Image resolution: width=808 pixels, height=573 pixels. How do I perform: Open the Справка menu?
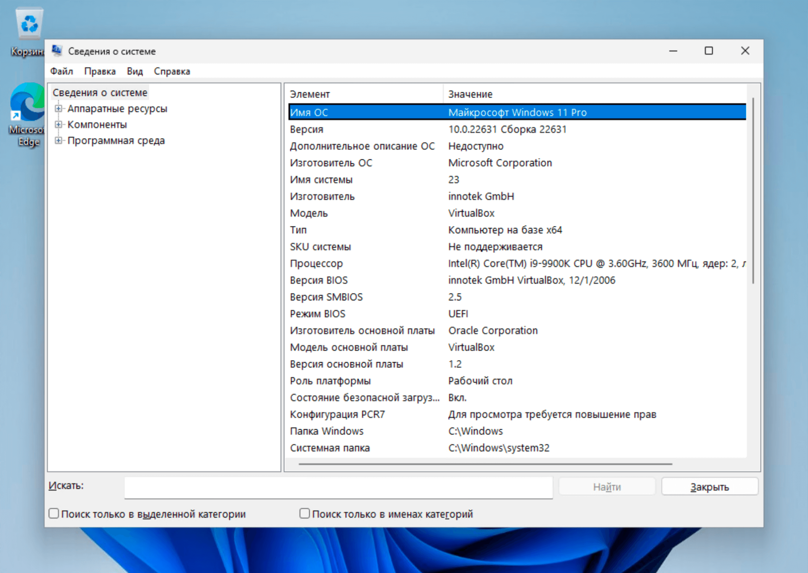172,71
